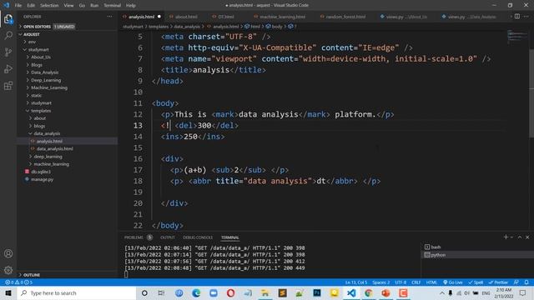This screenshot has height=300, width=534.
Task: Click errors and warnings status indicator
Action: coord(18,282)
